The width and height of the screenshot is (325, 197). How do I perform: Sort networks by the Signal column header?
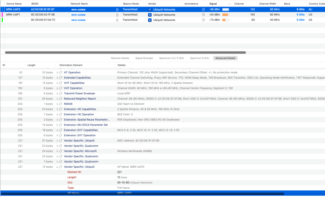coord(213,4)
